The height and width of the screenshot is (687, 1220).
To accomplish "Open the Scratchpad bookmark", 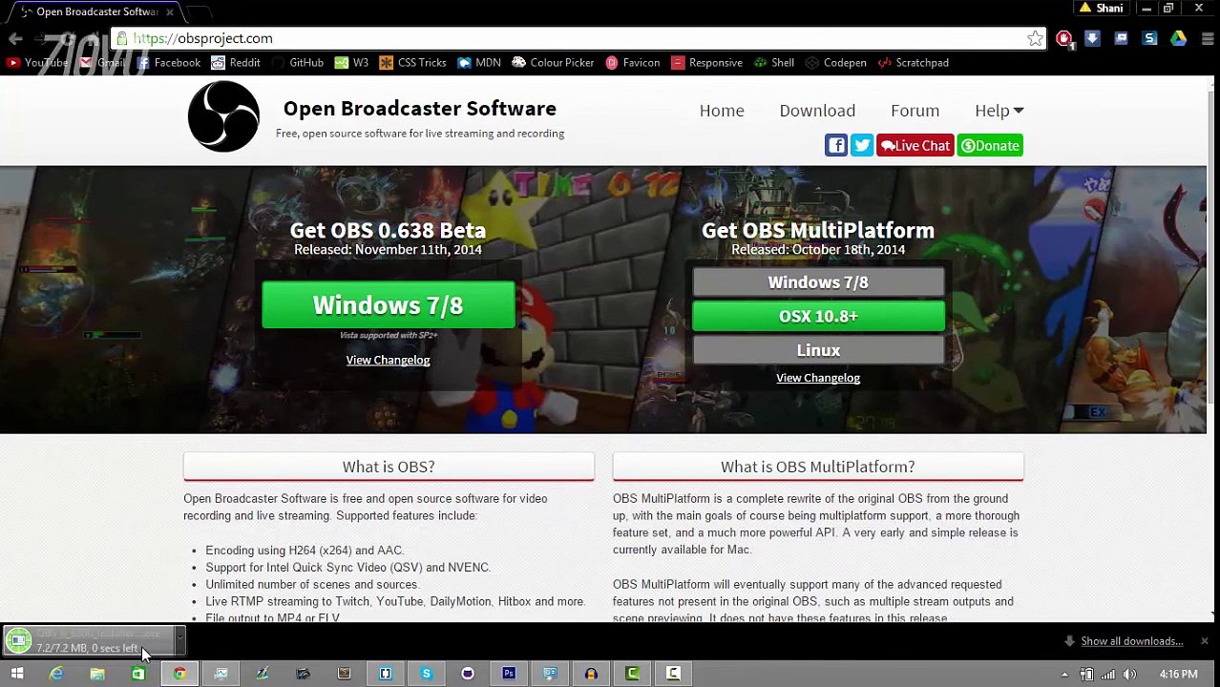I will [913, 62].
